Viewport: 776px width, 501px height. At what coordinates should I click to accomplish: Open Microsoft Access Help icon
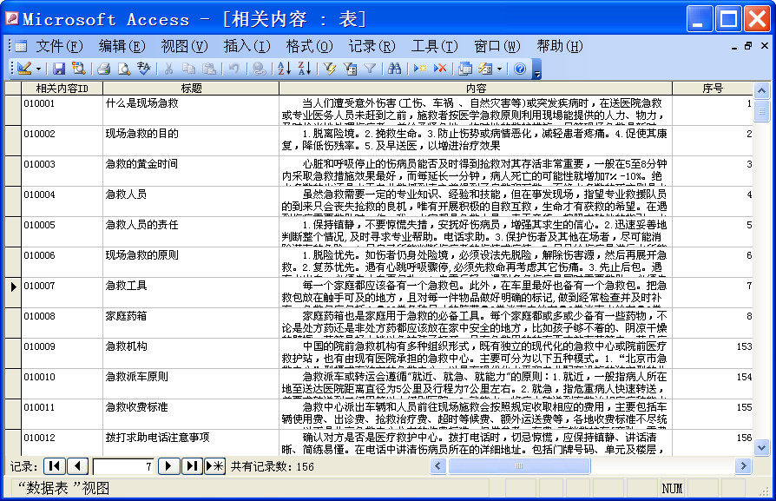tap(520, 69)
